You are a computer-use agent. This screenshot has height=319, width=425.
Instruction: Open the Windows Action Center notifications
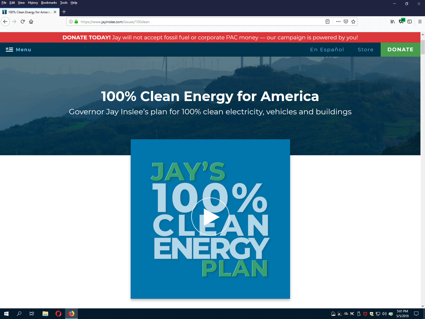[x=416, y=314]
